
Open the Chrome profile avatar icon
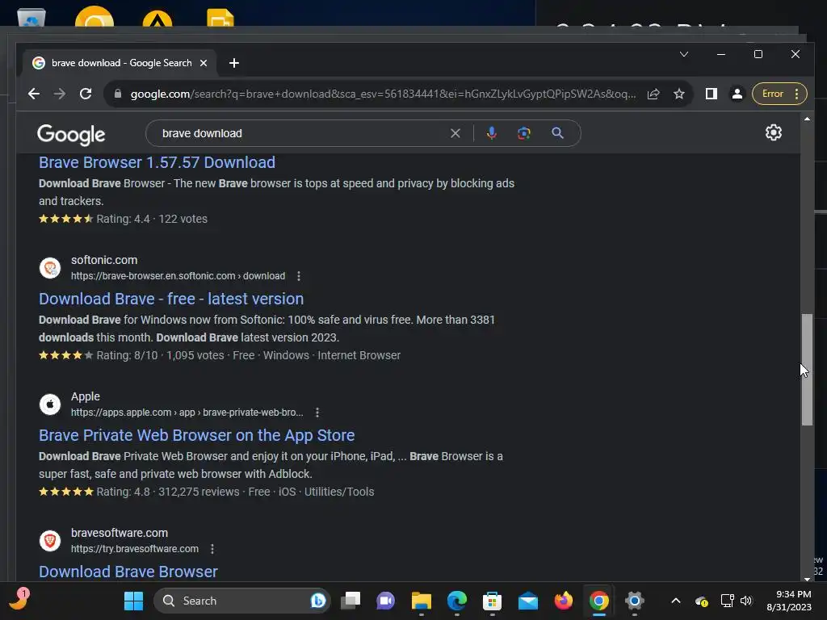pos(737,94)
